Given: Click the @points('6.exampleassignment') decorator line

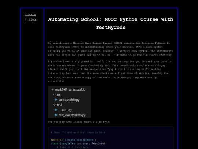Looking at the screenshot, I should click(x=73, y=140).
